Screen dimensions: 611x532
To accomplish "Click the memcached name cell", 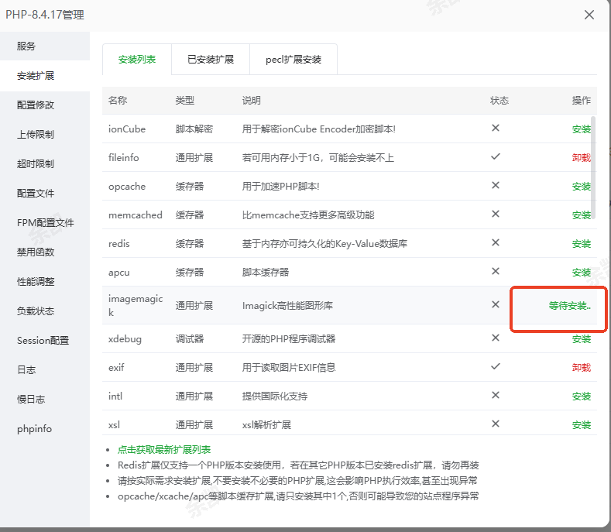I will pyautogui.click(x=136, y=215).
